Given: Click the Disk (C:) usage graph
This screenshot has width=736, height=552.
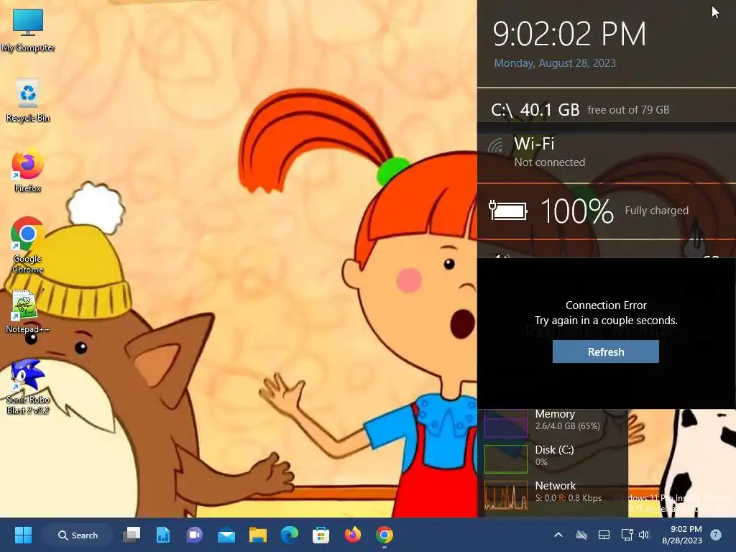Looking at the screenshot, I should [505, 459].
